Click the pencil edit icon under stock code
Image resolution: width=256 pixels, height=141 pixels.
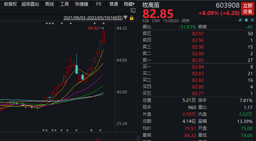pos(240,20)
